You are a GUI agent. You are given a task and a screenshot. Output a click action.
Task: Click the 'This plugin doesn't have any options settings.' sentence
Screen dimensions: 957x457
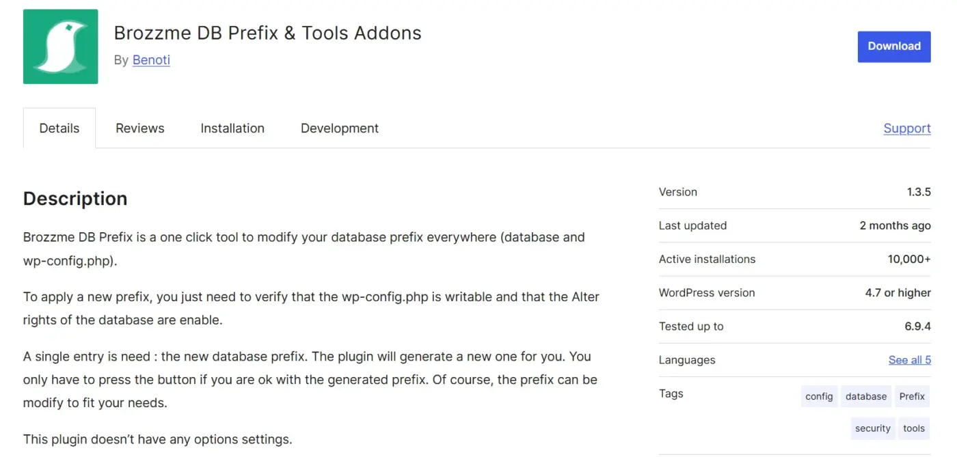[x=158, y=439]
